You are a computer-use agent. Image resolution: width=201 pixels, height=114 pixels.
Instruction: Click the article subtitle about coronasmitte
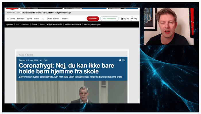click(71, 77)
